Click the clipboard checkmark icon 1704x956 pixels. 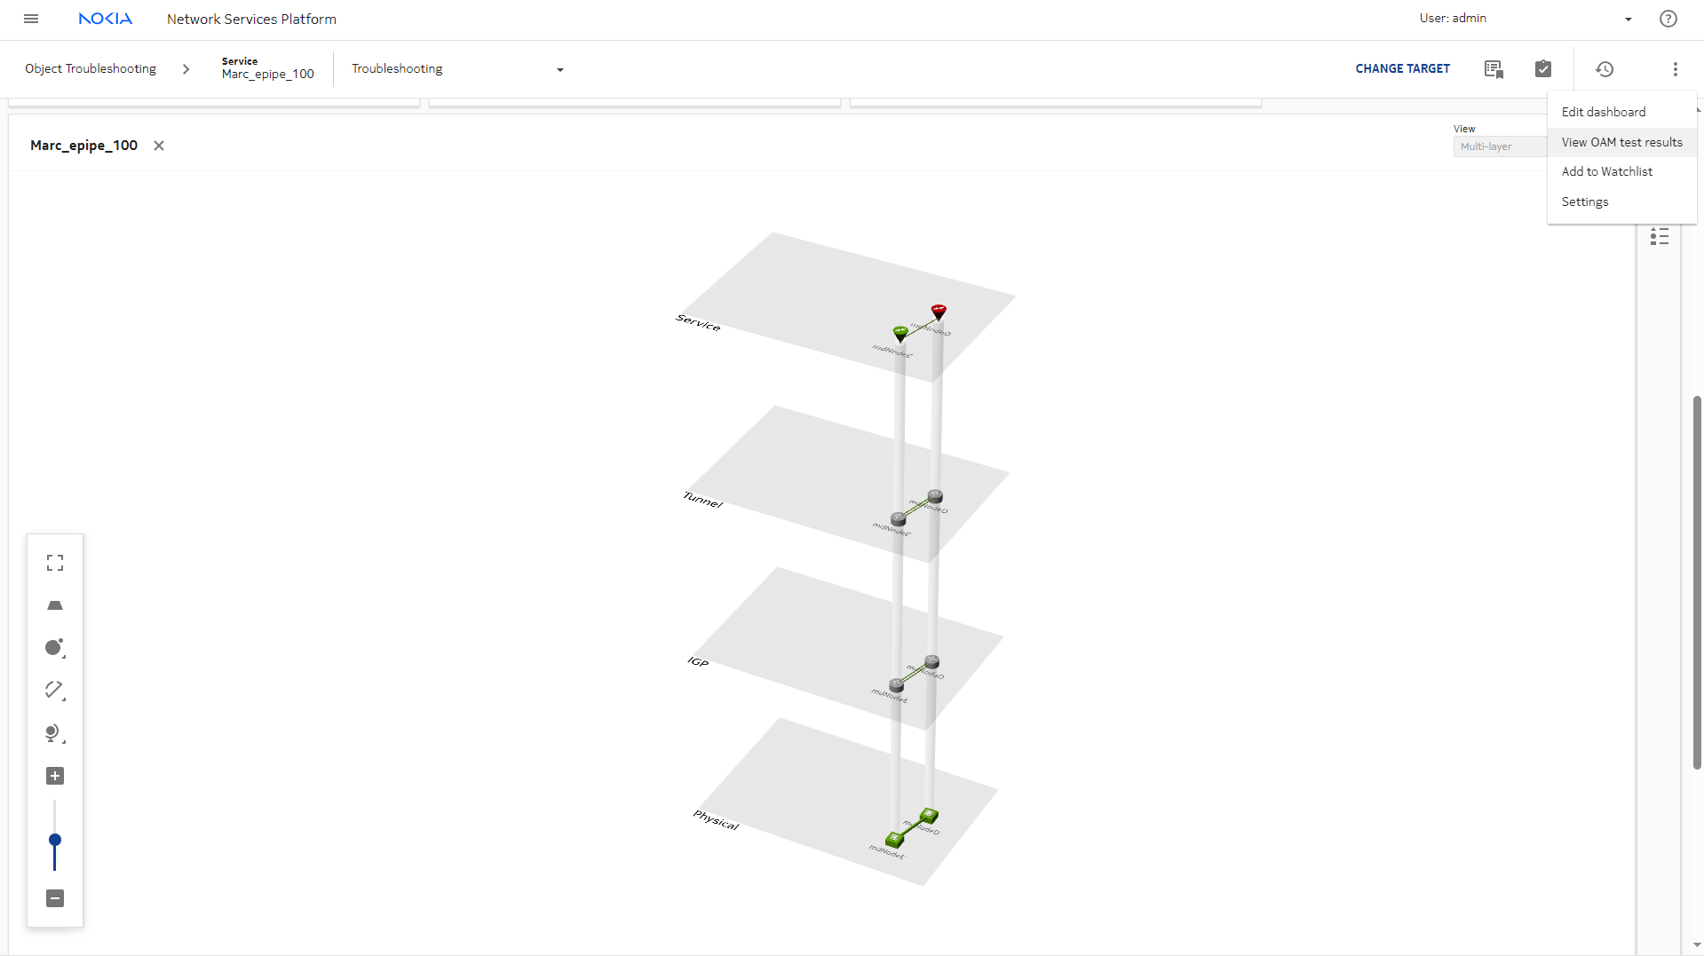point(1542,69)
